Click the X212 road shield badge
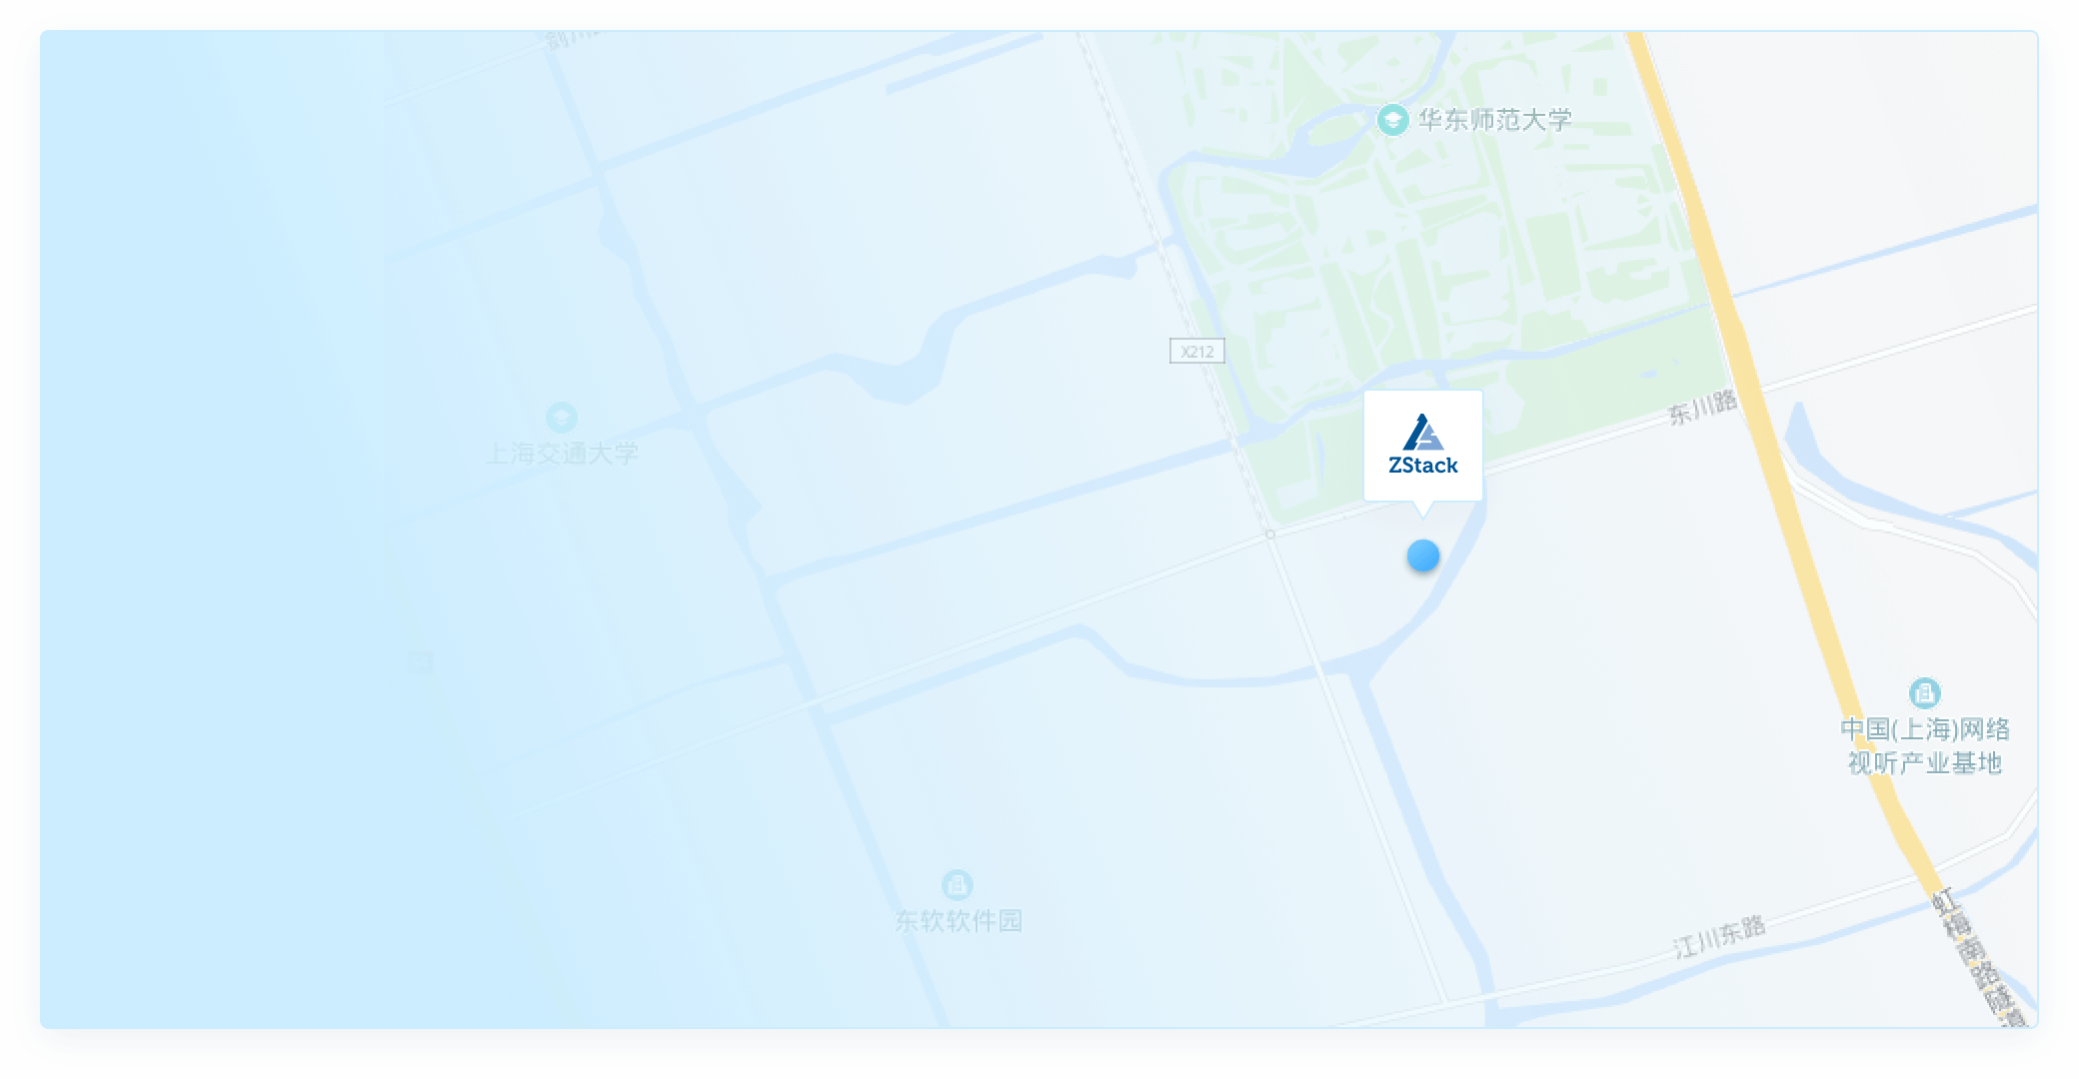The image size is (2079, 1079). click(x=1197, y=351)
